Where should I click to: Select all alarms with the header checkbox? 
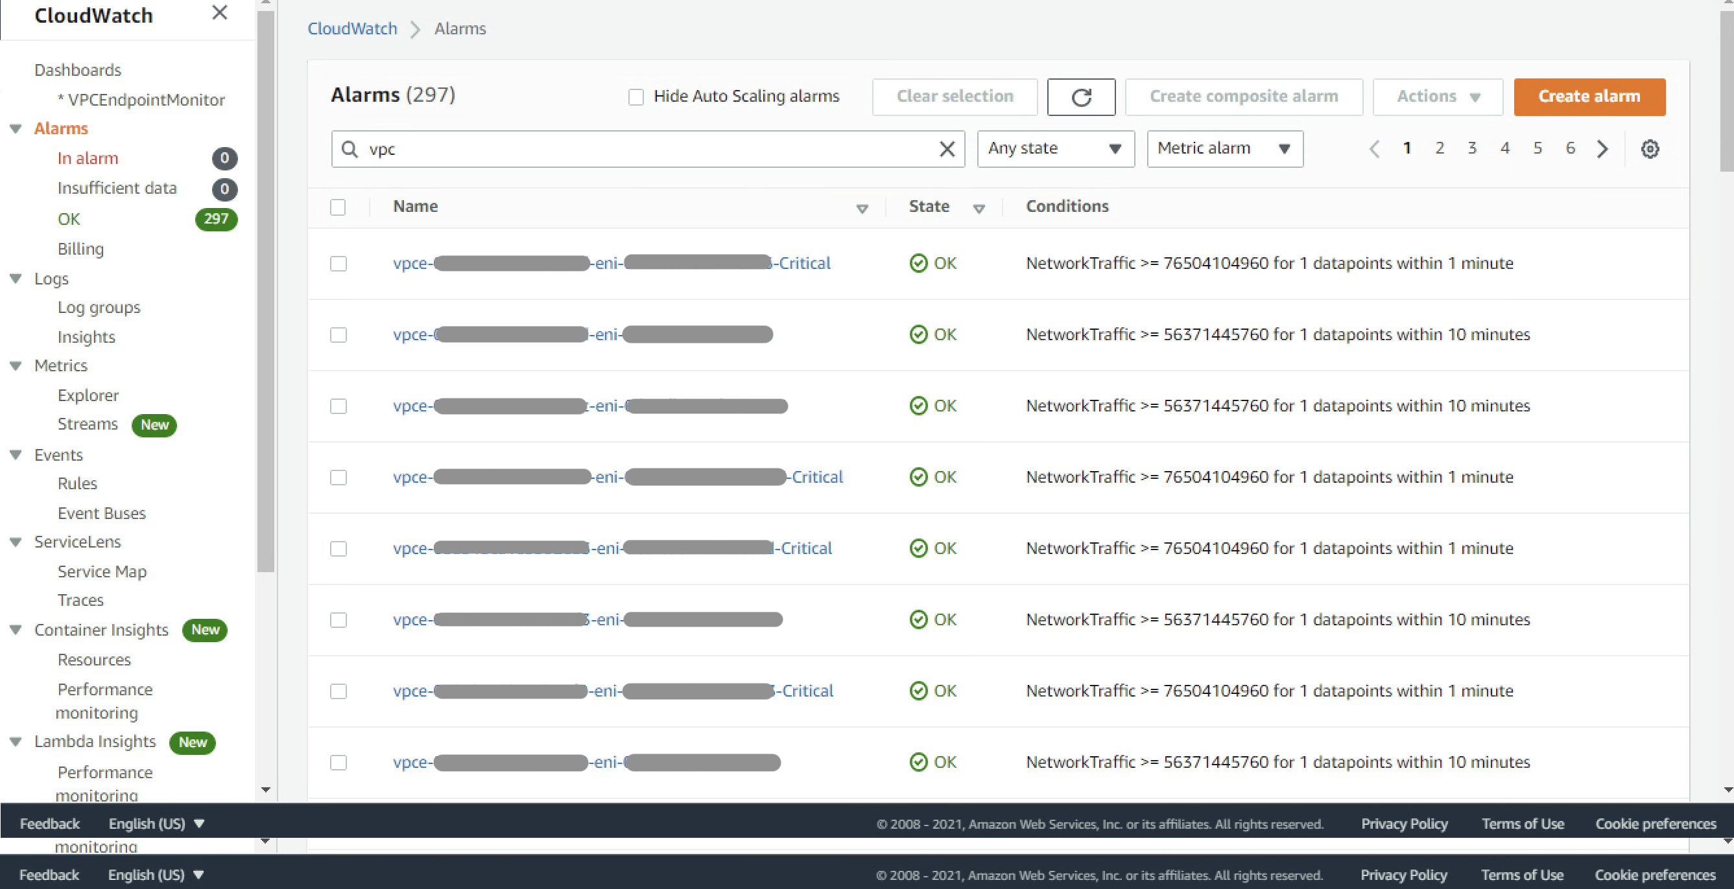pyautogui.click(x=338, y=207)
